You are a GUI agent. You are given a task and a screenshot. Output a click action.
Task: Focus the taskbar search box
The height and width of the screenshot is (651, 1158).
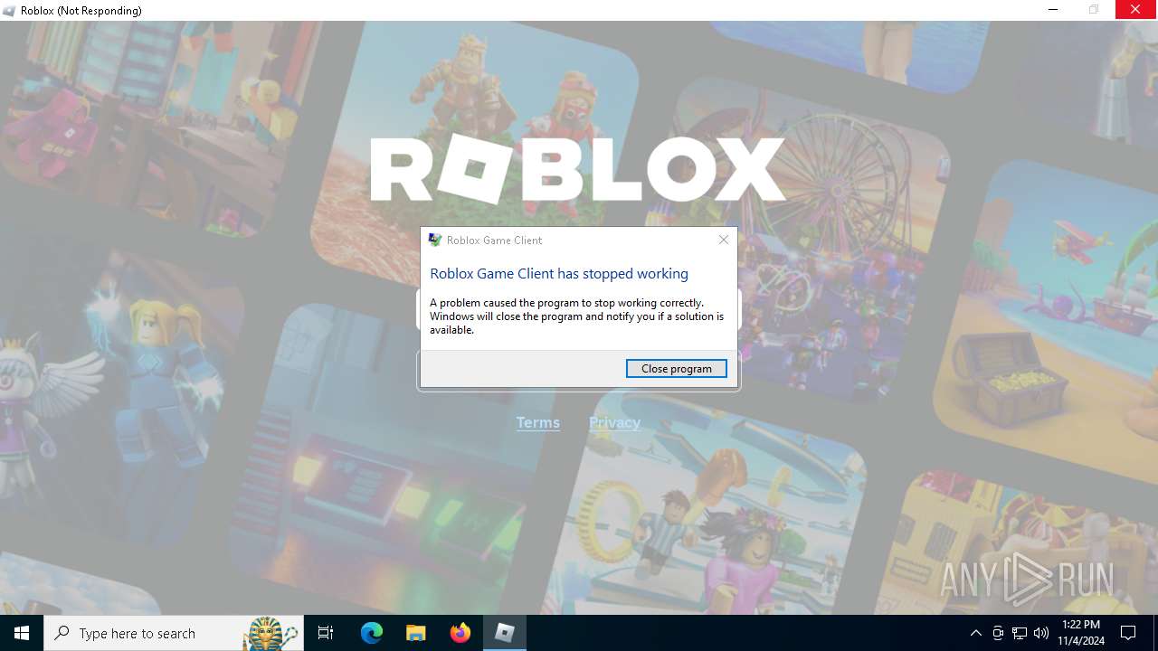click(x=174, y=633)
